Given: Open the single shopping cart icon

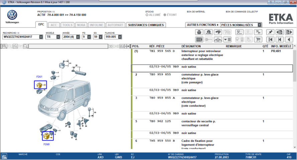Looking at the screenshot, I should pos(258,39).
